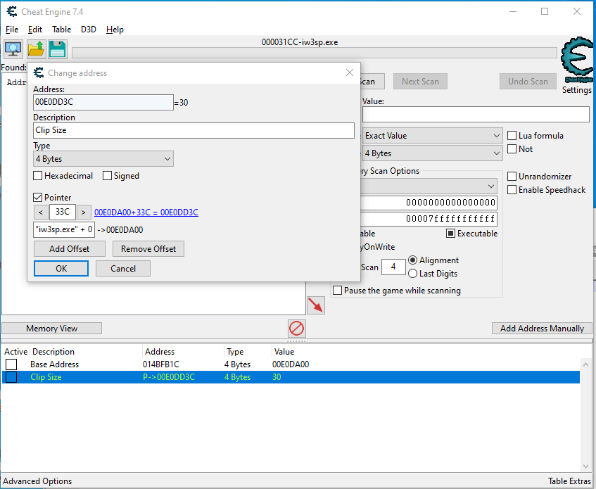This screenshot has width=596, height=489.
Task: Click the Settings label under the logo
Action: 576,90
